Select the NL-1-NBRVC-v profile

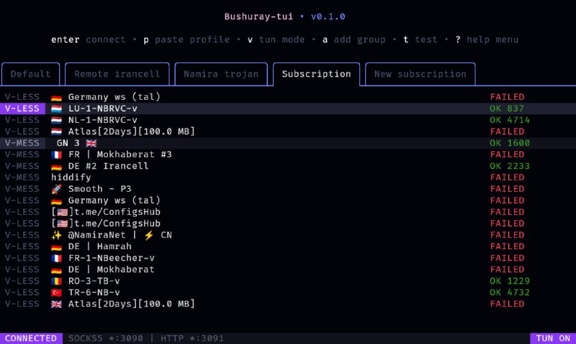(x=288, y=120)
